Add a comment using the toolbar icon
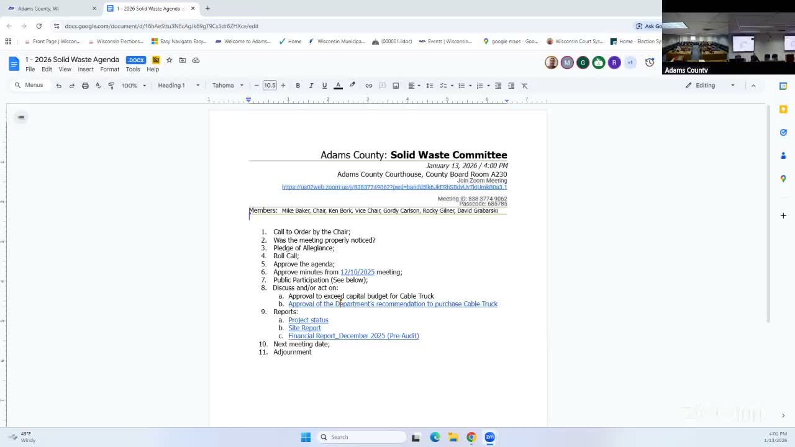This screenshot has width=795, height=447. click(x=382, y=85)
